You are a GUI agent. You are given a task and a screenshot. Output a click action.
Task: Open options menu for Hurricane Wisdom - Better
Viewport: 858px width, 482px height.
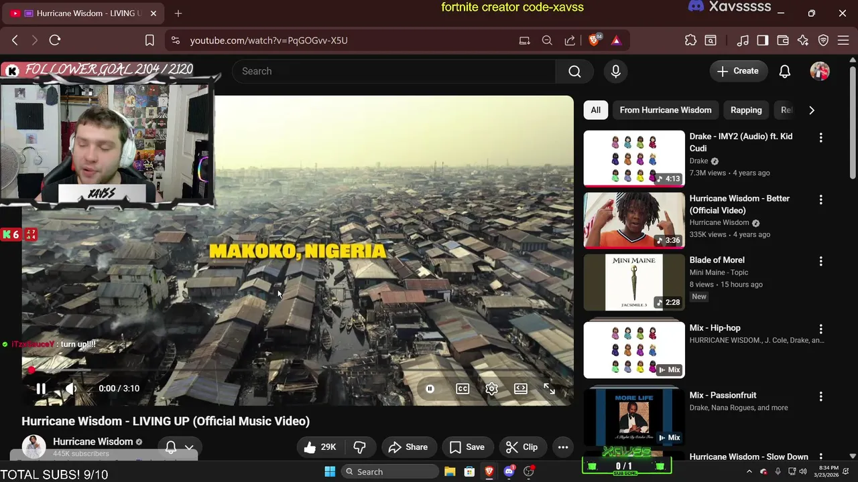(x=820, y=199)
